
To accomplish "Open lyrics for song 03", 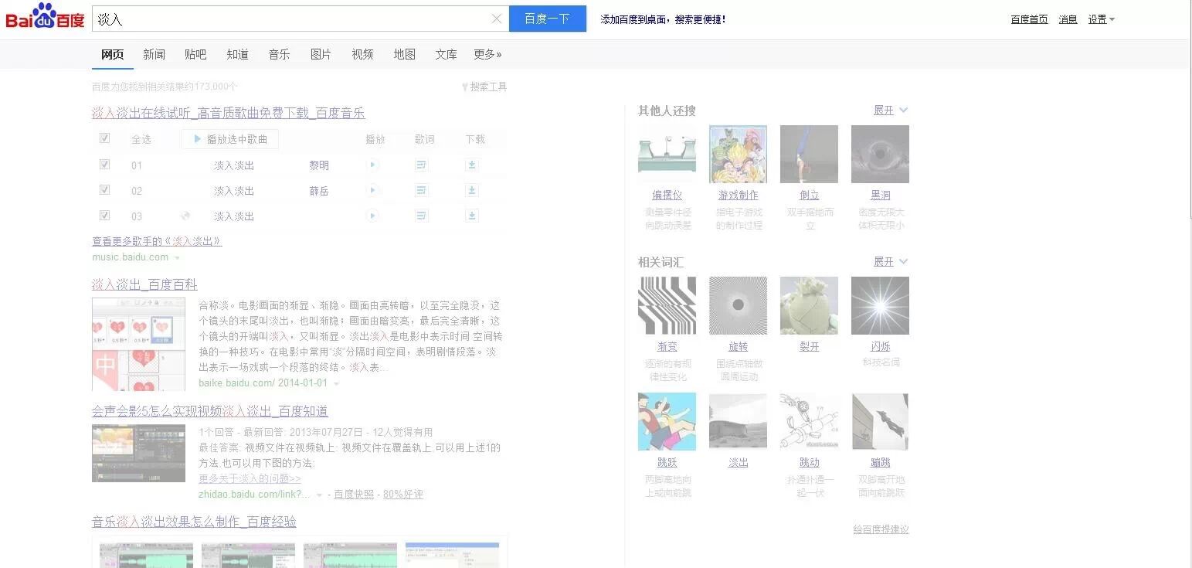I will pyautogui.click(x=422, y=216).
